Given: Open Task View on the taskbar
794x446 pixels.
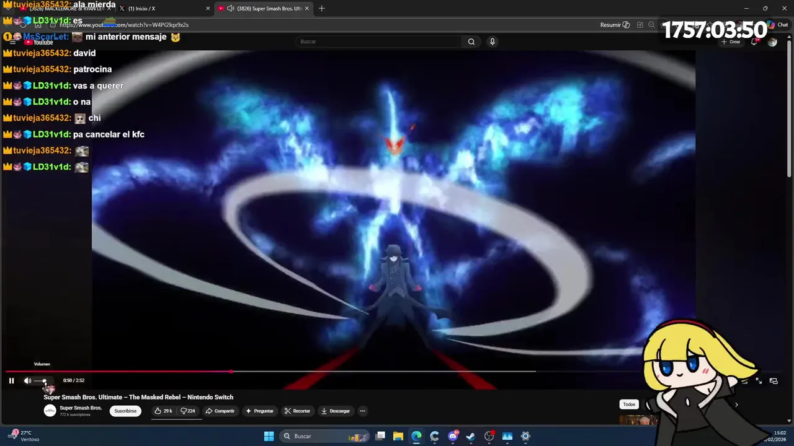Looking at the screenshot, I should 380,436.
